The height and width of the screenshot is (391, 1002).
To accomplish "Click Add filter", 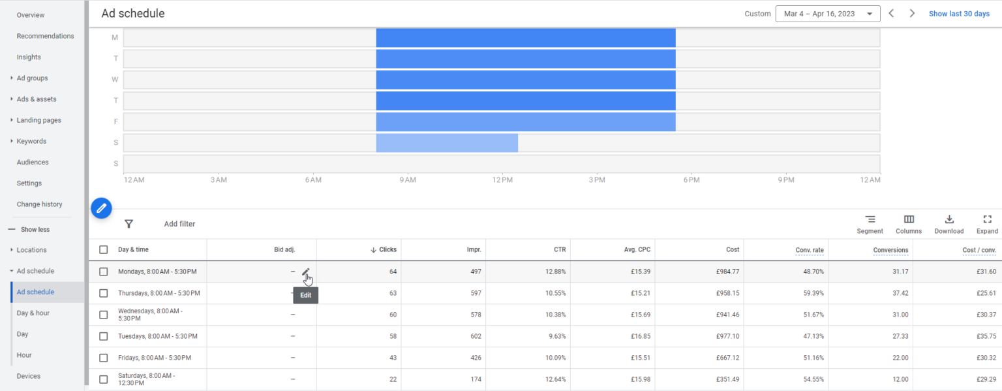I will click(x=179, y=224).
